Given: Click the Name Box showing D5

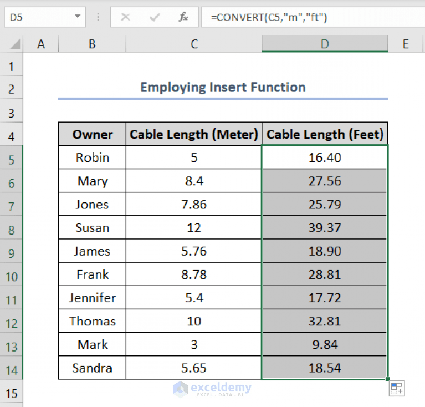Looking at the screenshot, I should tap(45, 17).
